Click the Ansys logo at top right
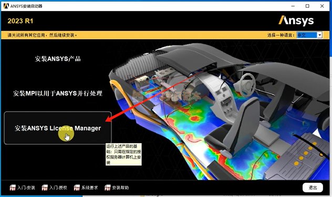Screen dimensions: 332x197 point(296,20)
